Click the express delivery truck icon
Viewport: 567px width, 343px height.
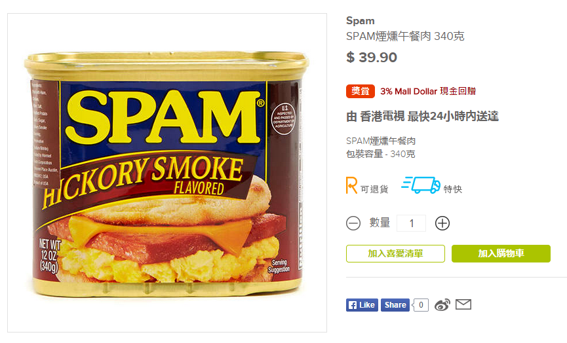(x=421, y=185)
